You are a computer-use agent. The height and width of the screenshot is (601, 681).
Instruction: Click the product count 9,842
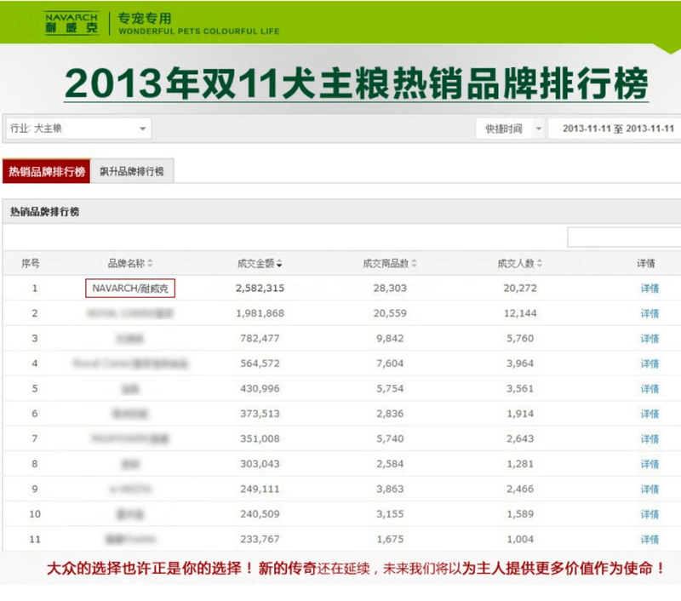(x=390, y=339)
